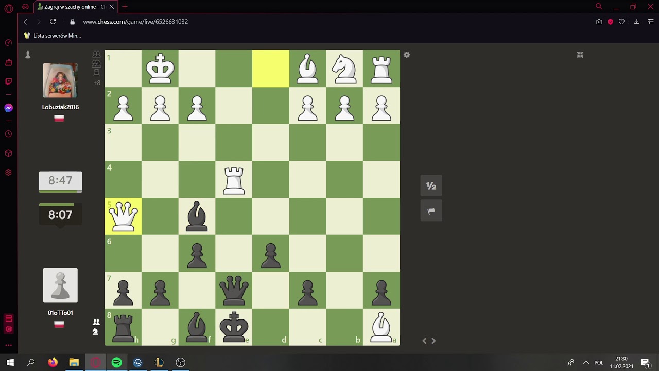This screenshot has width=659, height=371.
Task: Select the white knight on b1
Action: [344, 69]
